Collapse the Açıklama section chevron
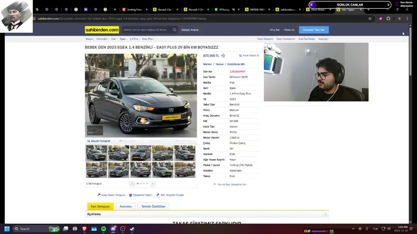The height and width of the screenshot is (234, 417). (325, 214)
